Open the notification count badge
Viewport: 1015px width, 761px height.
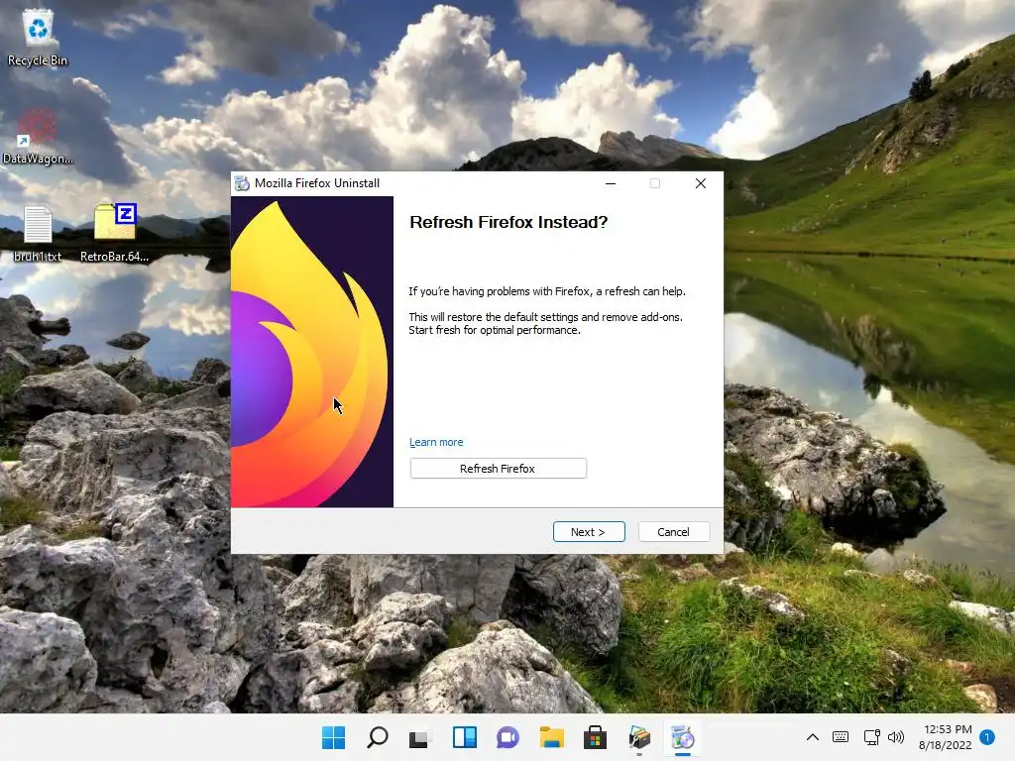pos(986,737)
